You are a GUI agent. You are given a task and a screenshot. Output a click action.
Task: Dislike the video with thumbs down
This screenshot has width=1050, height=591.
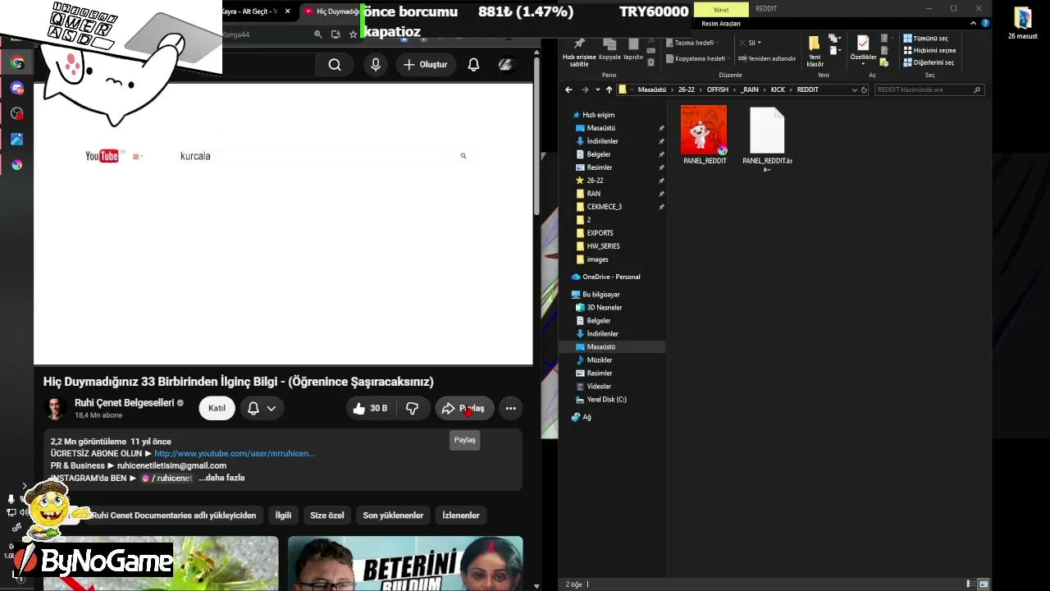coord(413,408)
